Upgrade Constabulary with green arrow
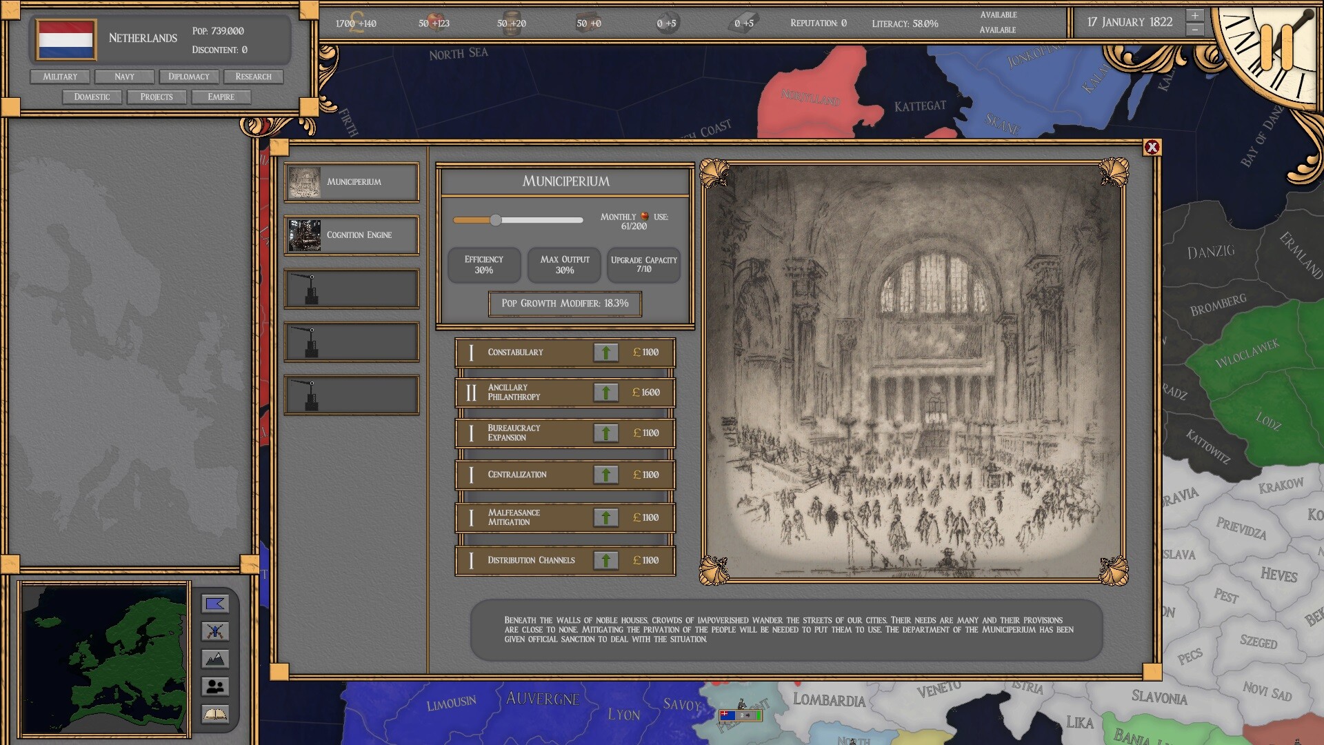 (x=605, y=352)
